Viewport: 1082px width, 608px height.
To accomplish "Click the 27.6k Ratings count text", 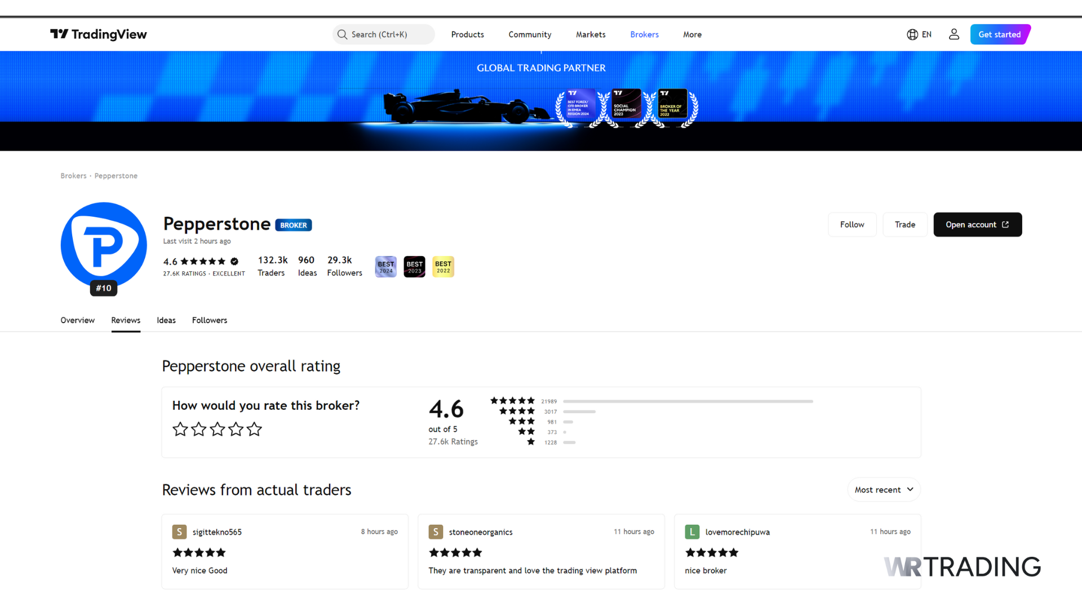I will (x=453, y=442).
